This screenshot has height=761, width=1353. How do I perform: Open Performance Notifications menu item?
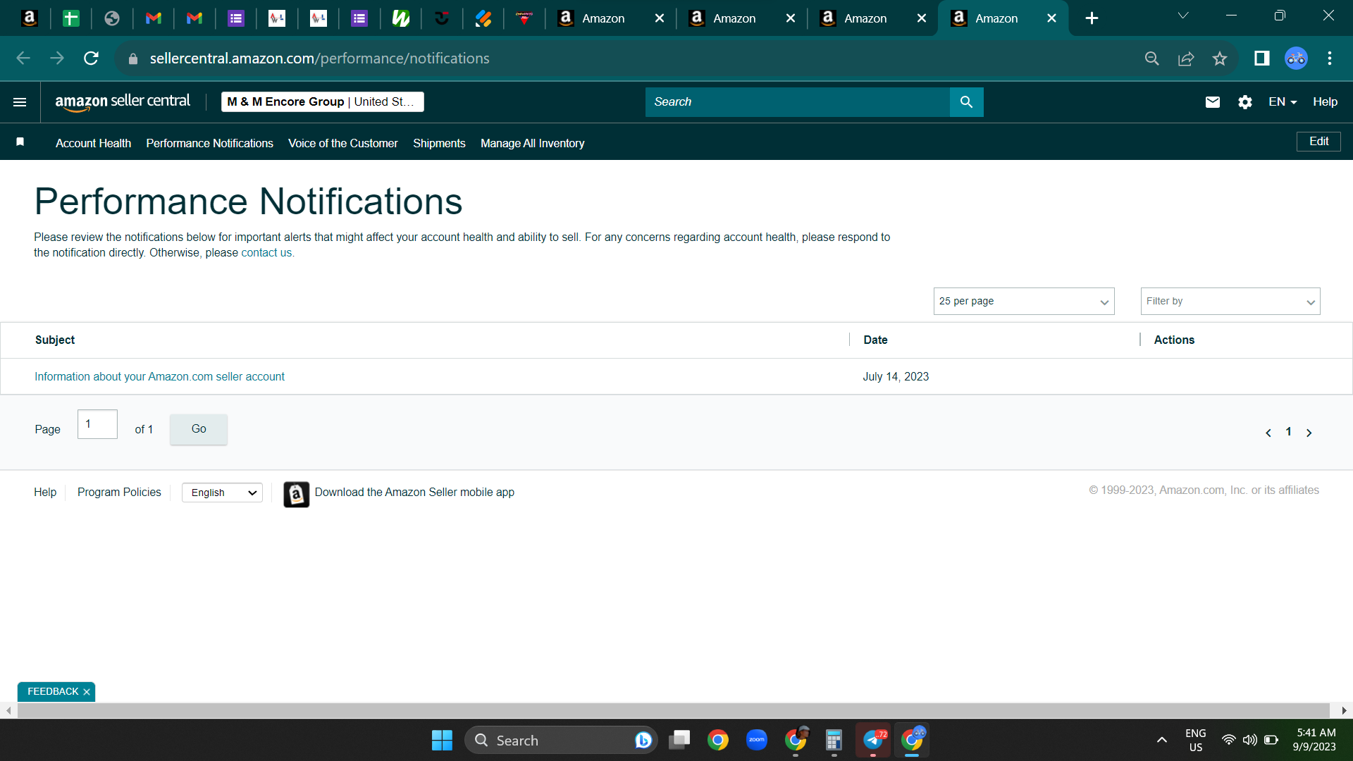point(209,143)
